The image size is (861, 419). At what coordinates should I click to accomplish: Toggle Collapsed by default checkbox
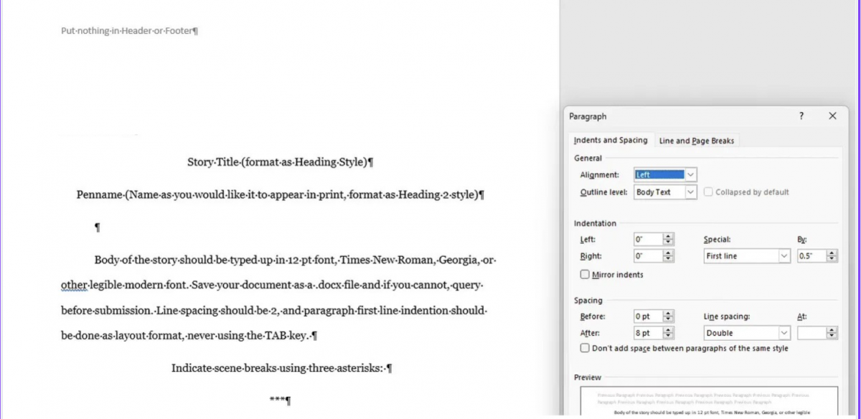tap(708, 192)
